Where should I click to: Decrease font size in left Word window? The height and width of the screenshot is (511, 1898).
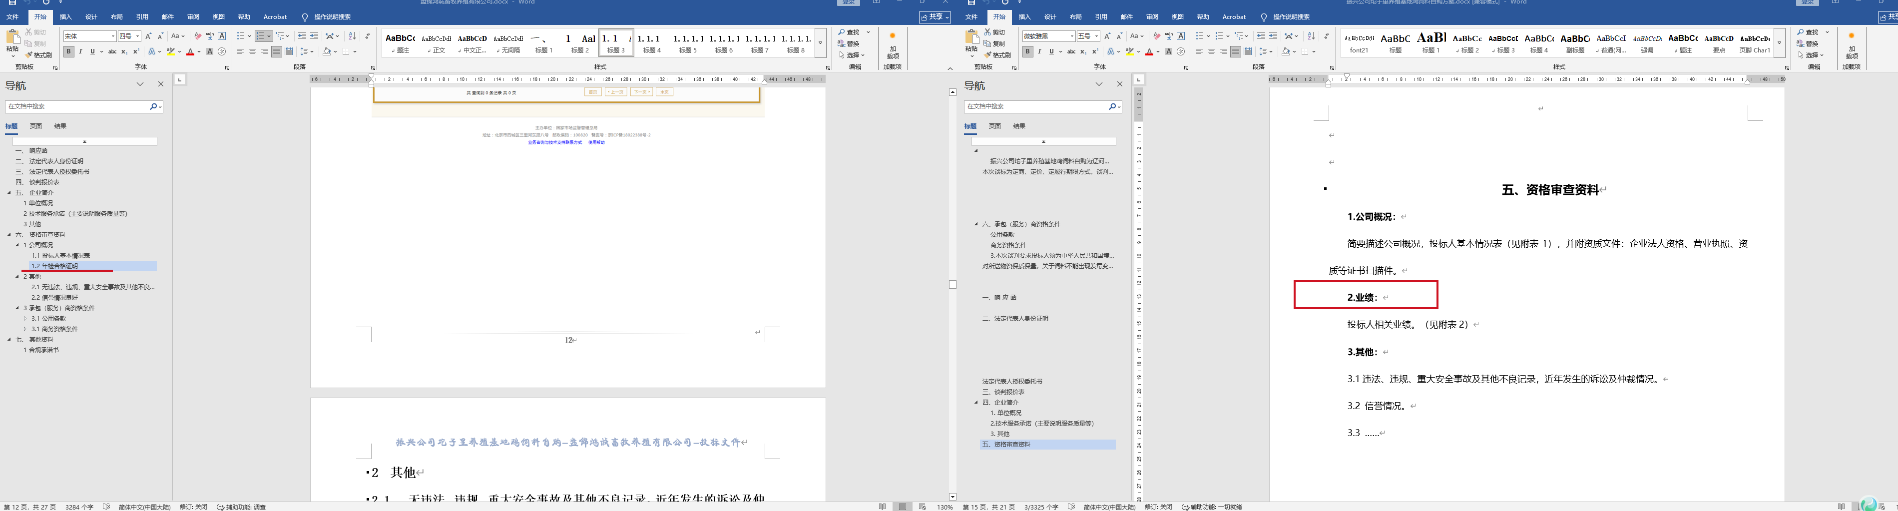(x=160, y=36)
